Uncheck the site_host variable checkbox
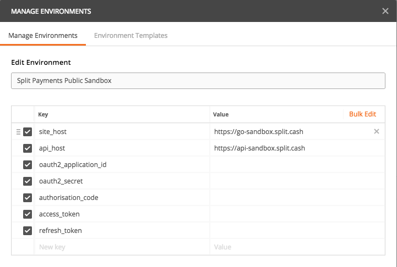 click(28, 132)
